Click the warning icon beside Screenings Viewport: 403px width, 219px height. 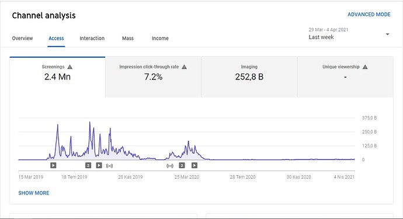pos(70,67)
